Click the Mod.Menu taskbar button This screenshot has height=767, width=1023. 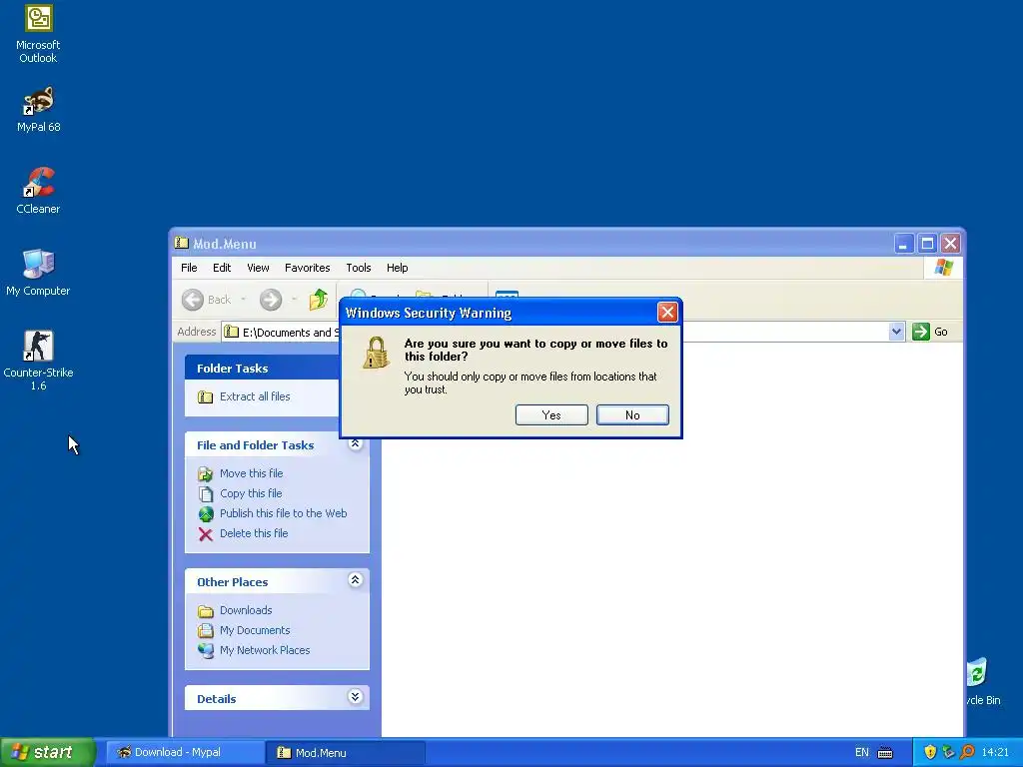point(346,752)
